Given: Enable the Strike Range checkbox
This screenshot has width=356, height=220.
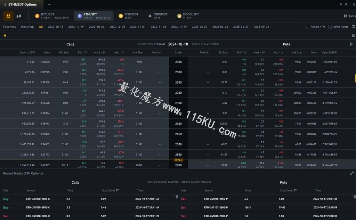Looking at the screenshot, I should pos(330,26).
